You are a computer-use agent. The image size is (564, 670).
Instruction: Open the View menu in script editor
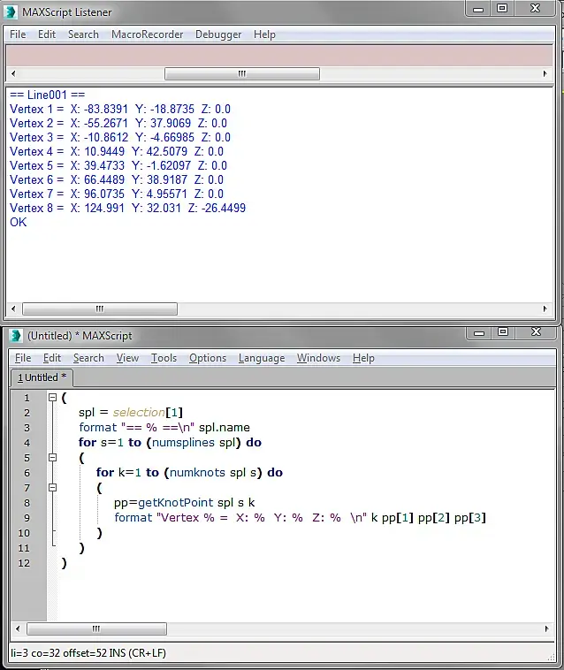pos(127,358)
